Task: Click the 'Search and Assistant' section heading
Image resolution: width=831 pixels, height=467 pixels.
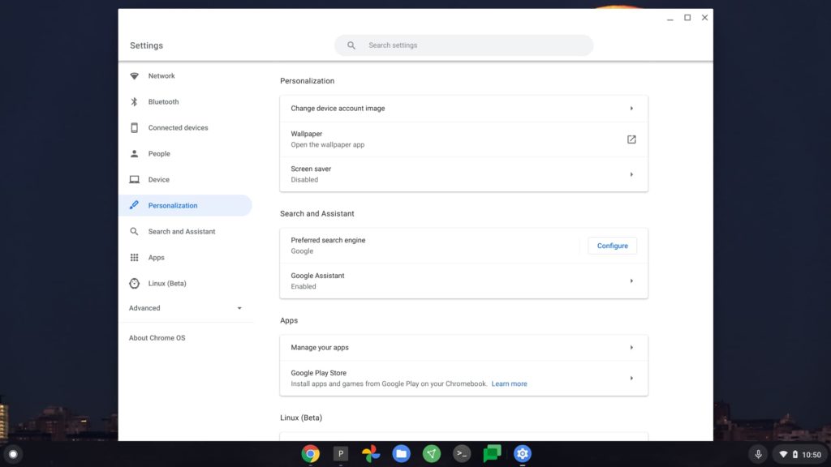Action: coord(317,214)
